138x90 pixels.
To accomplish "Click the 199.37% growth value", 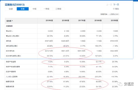I will [98, 46].
